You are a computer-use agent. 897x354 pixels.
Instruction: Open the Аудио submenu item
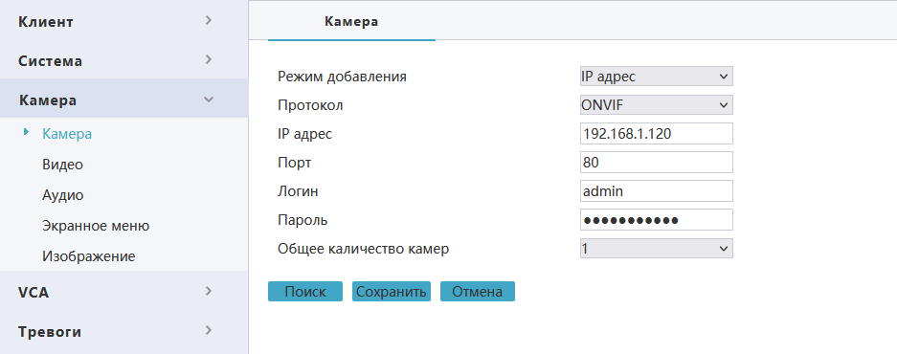[62, 195]
